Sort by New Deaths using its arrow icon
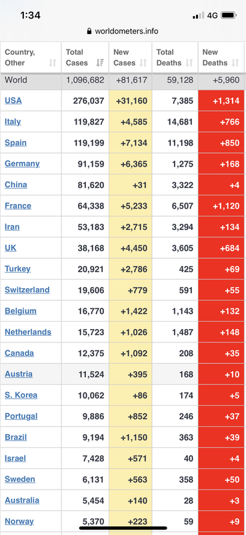This screenshot has width=246, height=535. (235, 63)
